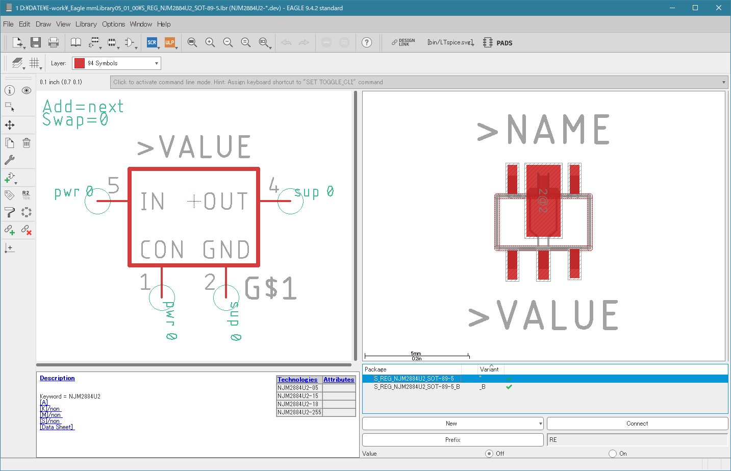Expand the command line history dropdown
This screenshot has height=471, width=731.
(x=723, y=82)
